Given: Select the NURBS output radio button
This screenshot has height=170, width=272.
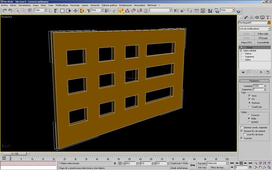Looking at the screenshot, I should tap(249, 122).
